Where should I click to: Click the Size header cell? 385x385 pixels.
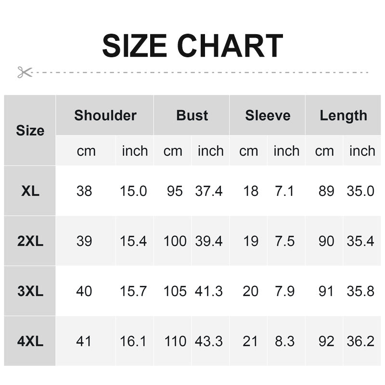(x=30, y=130)
